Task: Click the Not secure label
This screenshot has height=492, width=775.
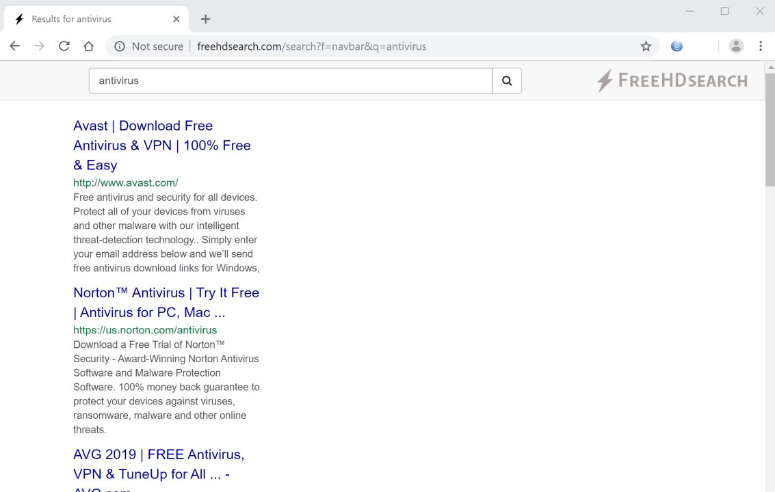Action: pos(157,46)
